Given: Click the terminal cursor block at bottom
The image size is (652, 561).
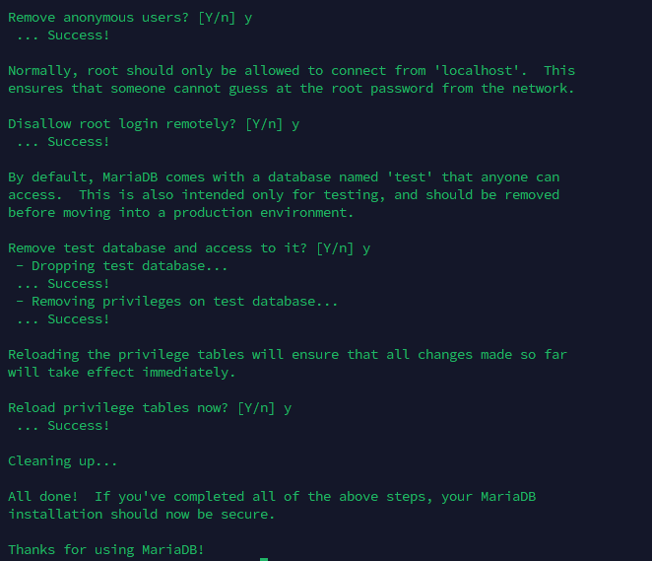Looking at the screenshot, I should 264,559.
